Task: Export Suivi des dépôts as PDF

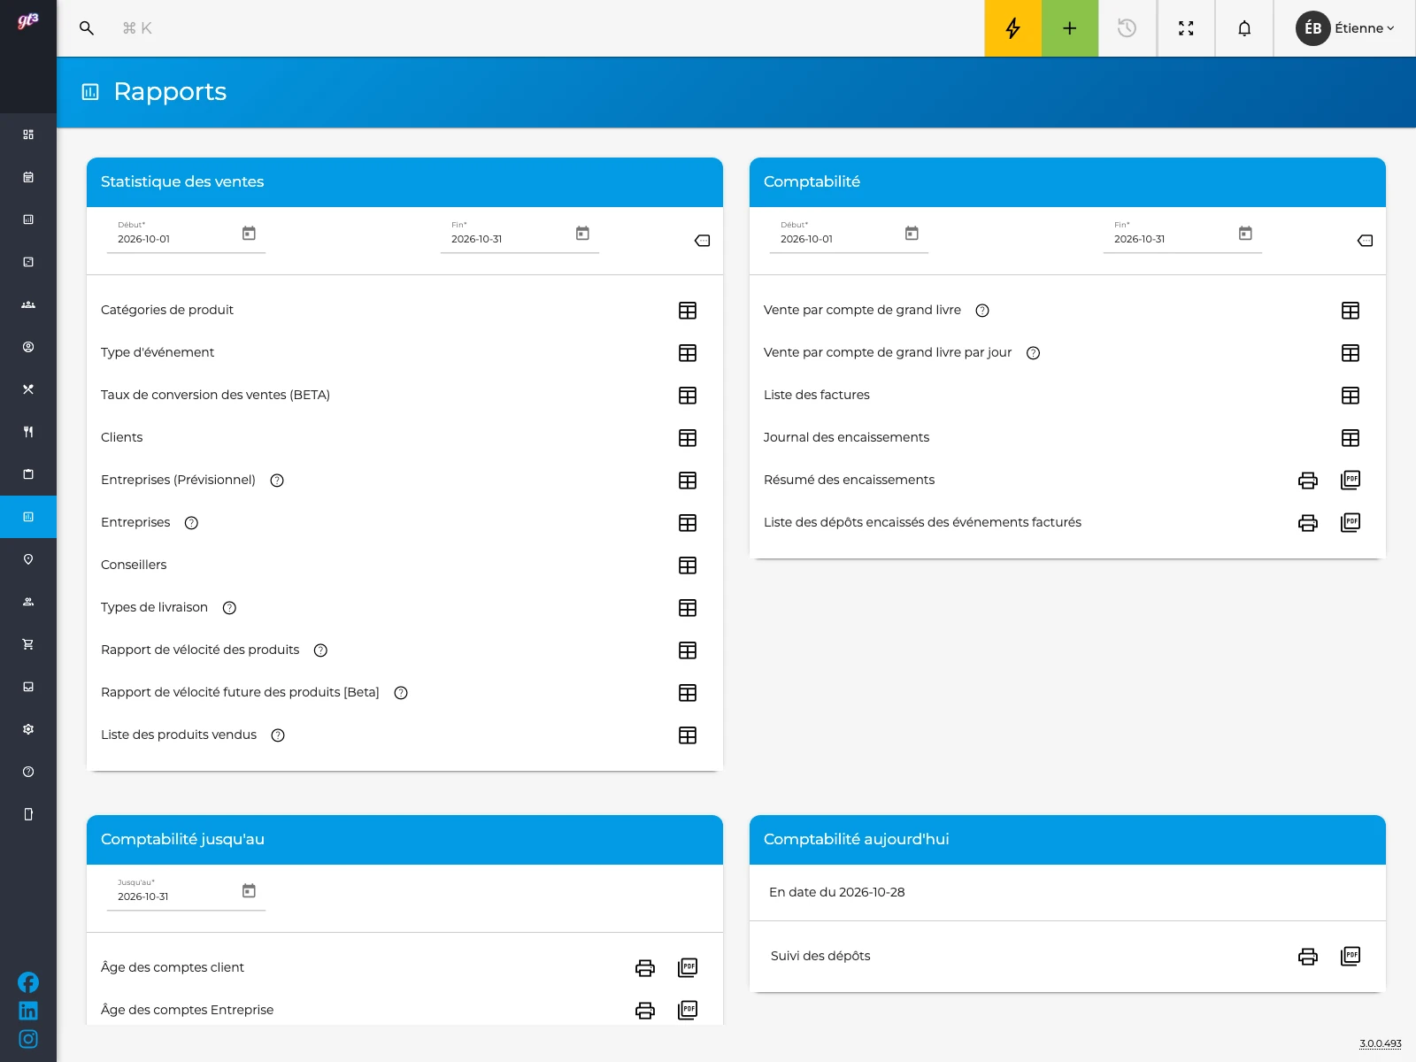Action: (x=1351, y=957)
